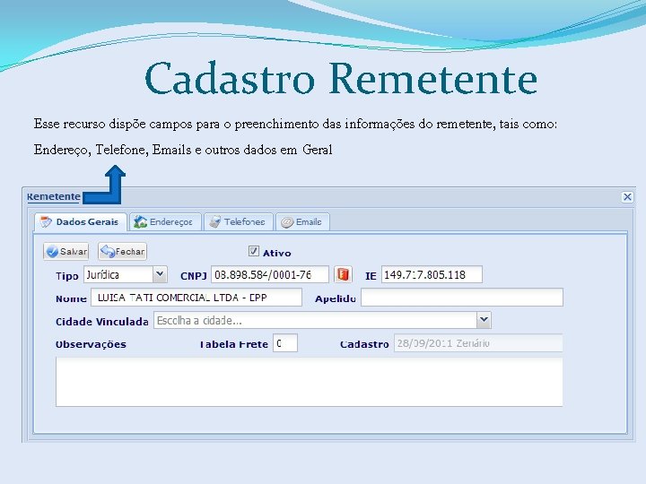
Task: Click the Observações label
Action: [x=91, y=344]
